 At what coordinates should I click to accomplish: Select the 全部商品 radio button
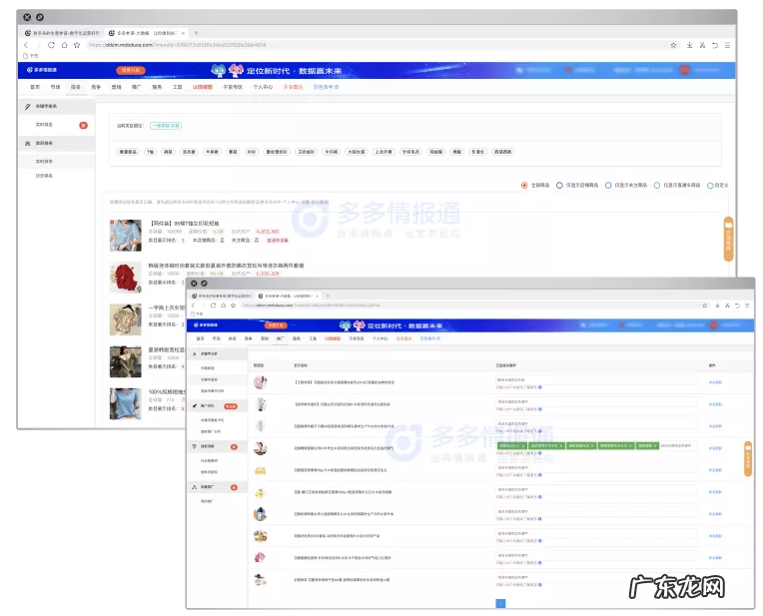pos(524,186)
